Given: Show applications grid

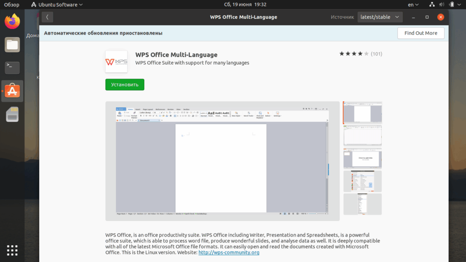Looking at the screenshot, I should pyautogui.click(x=12, y=251).
